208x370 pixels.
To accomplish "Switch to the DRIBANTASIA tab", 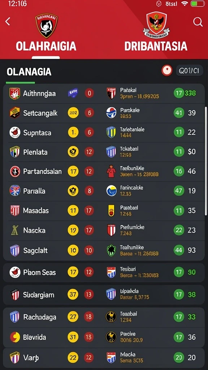I will coord(156,46).
